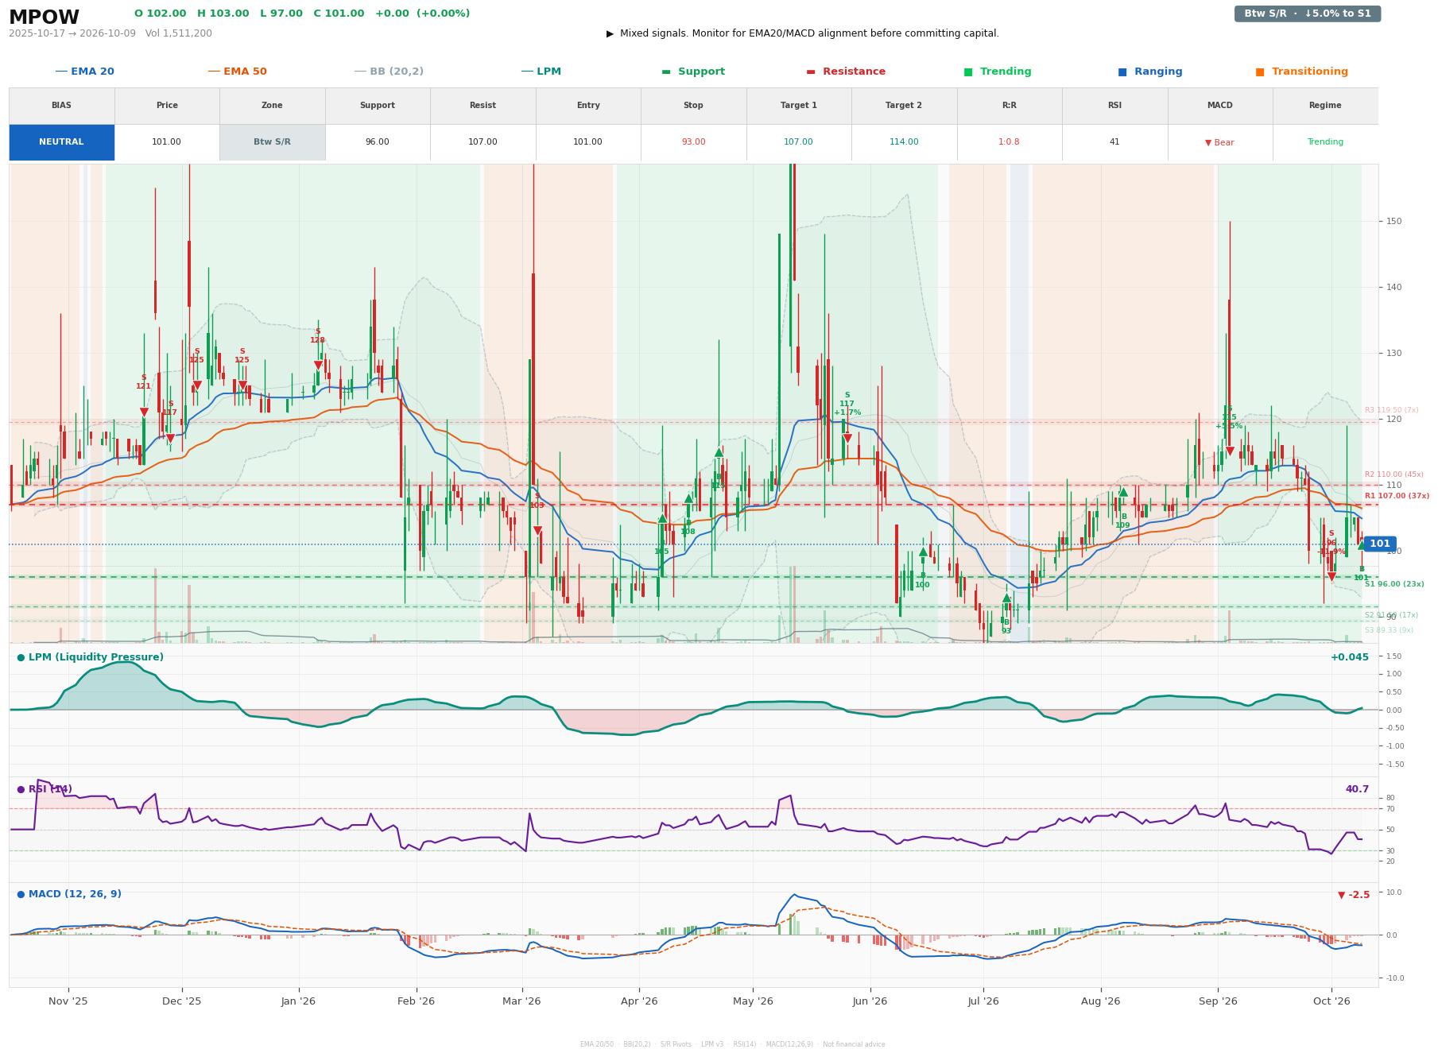Toggle the Resistance legend entry
Image resolution: width=1438 pixels, height=1057 pixels.
846,72
